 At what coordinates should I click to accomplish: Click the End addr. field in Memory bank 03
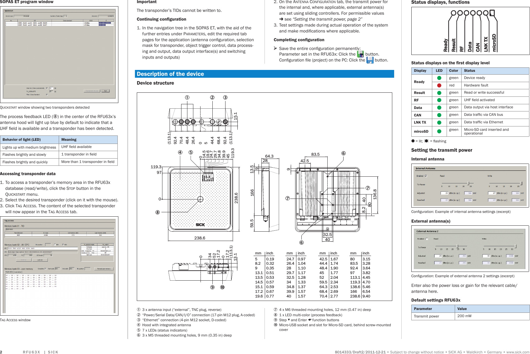pyautogui.click(x=72, y=269)
